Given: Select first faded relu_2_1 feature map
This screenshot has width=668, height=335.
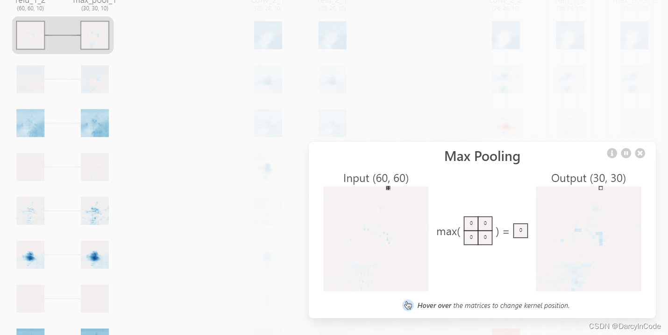Looking at the screenshot, I should (x=333, y=35).
